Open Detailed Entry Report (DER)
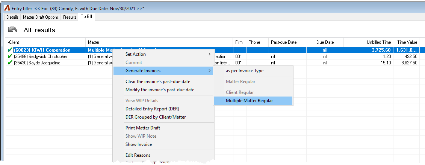 click(152, 109)
